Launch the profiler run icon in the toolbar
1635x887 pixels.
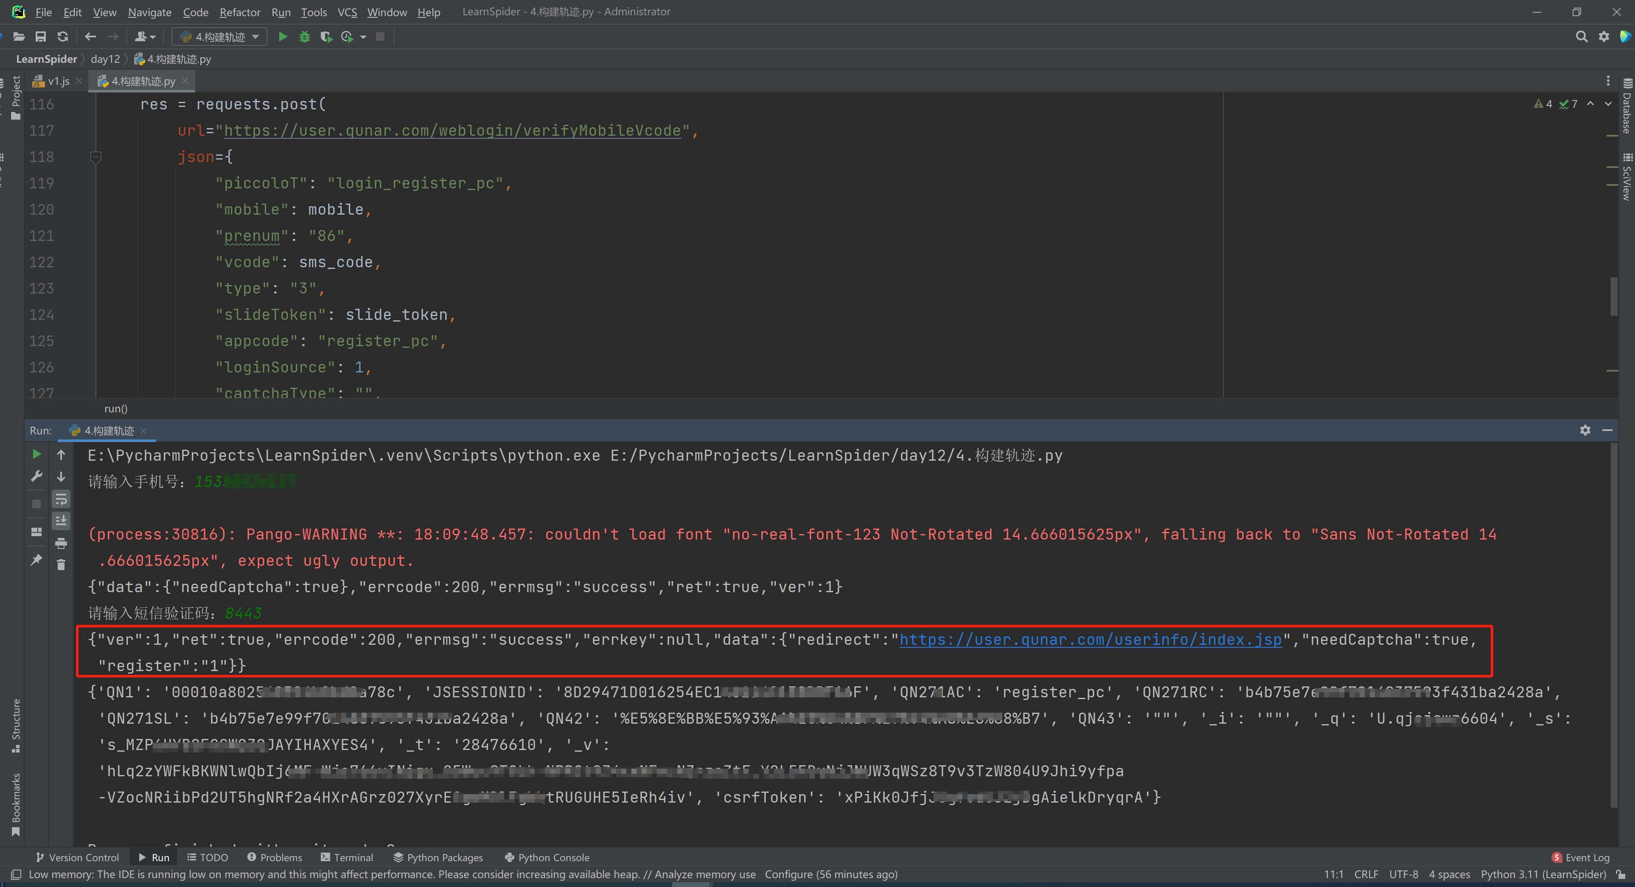pos(347,37)
